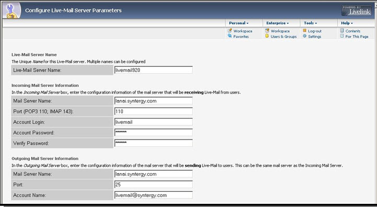The image size is (377, 207).
Task: Click the Enterprise Workspace icon
Action: tap(267, 30)
